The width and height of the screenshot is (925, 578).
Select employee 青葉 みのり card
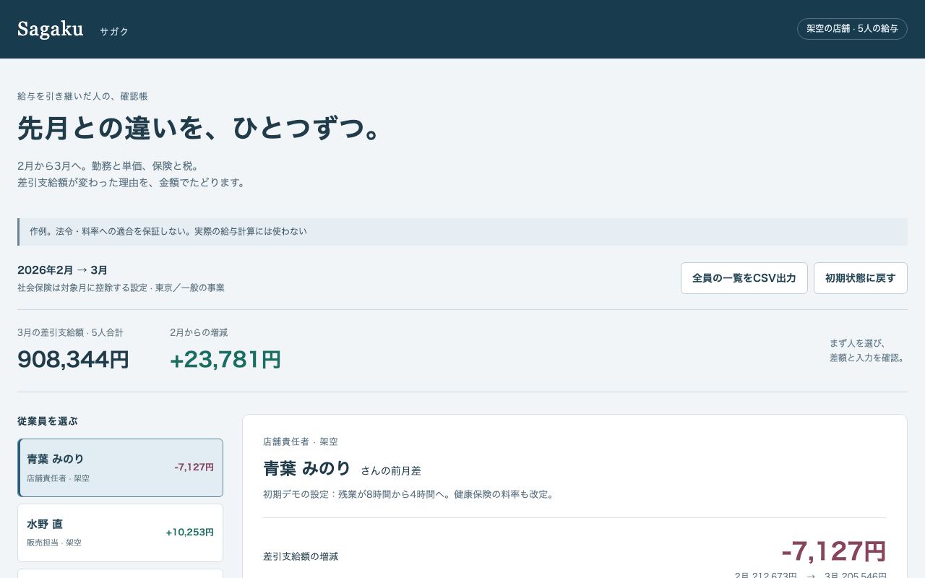pyautogui.click(x=120, y=467)
